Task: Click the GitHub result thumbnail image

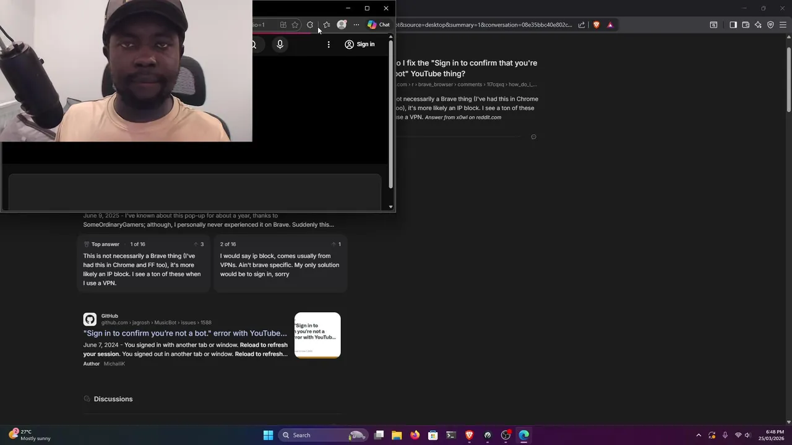Action: click(317, 335)
